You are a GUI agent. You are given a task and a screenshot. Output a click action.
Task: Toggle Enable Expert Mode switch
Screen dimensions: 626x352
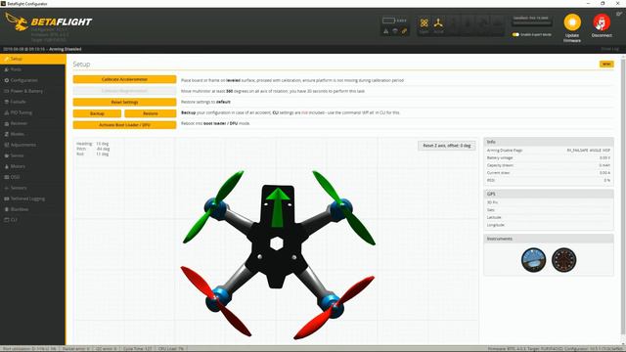point(515,35)
